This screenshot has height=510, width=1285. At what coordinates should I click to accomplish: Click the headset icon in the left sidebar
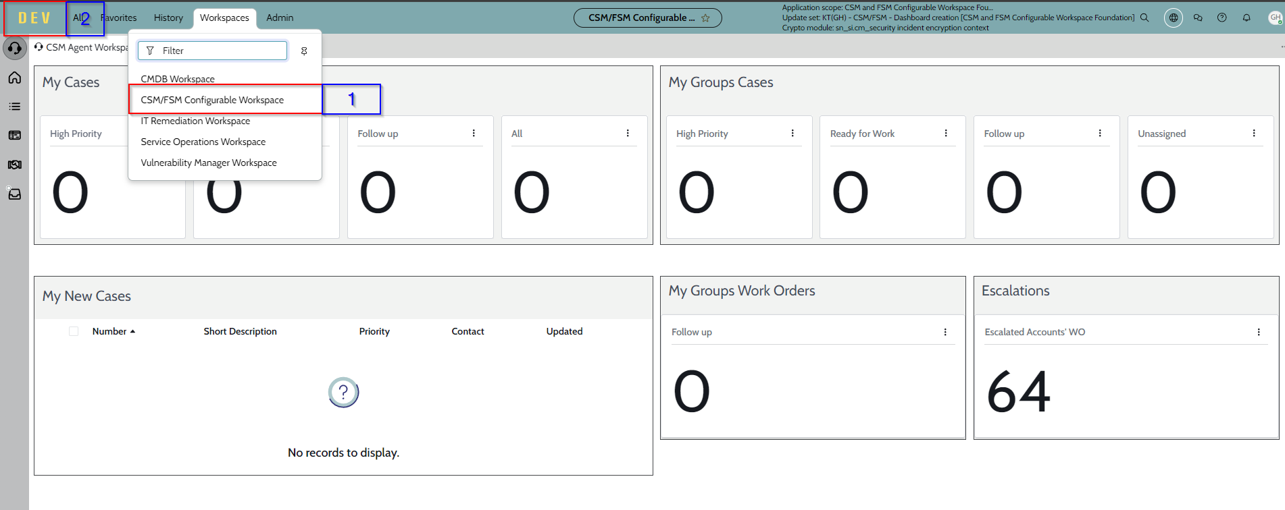15,49
